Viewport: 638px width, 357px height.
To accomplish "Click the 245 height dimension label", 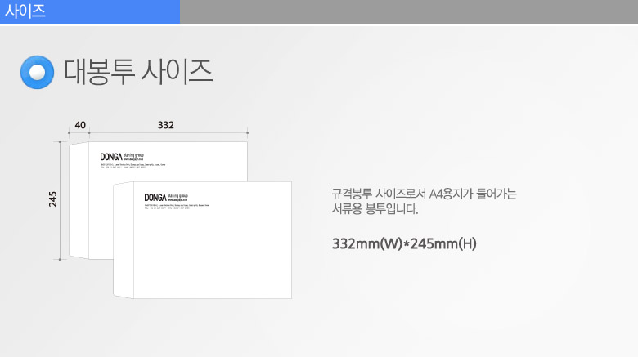I will 53,199.
